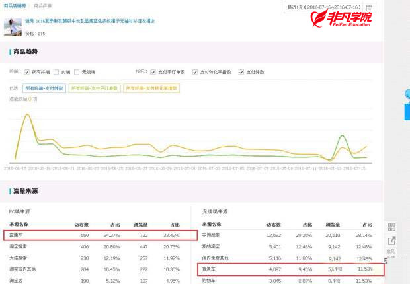Click the 商品趋势 section heading
This screenshot has width=410, height=284.
coord(26,52)
